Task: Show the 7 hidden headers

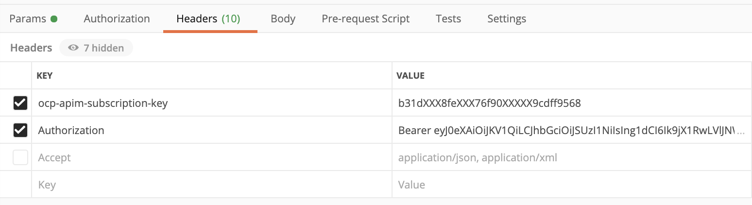Action: 96,48
